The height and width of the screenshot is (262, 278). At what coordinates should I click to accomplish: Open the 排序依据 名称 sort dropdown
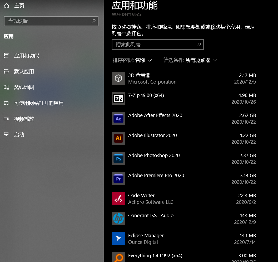(132, 60)
